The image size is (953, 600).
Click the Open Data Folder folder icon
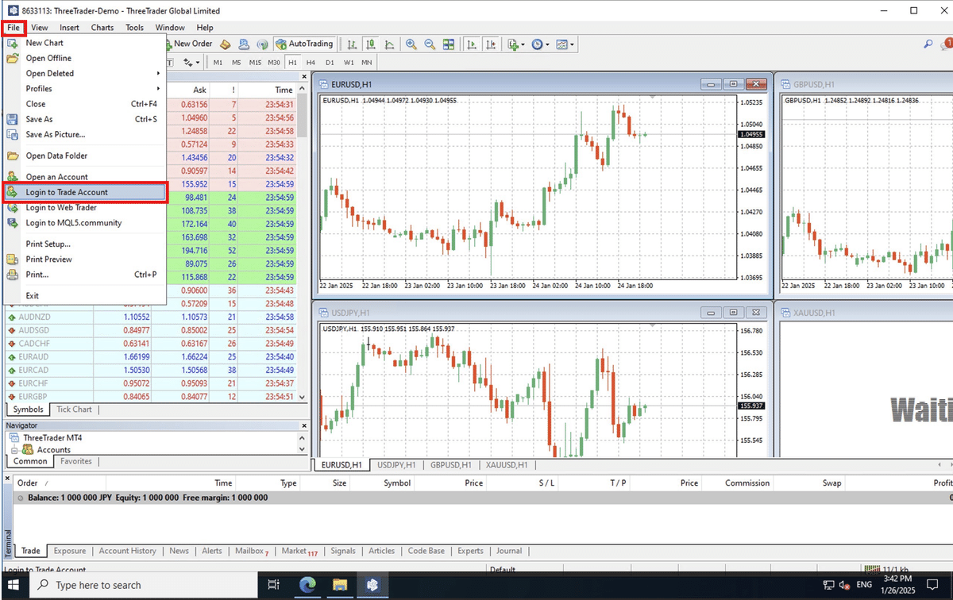pyautogui.click(x=13, y=156)
